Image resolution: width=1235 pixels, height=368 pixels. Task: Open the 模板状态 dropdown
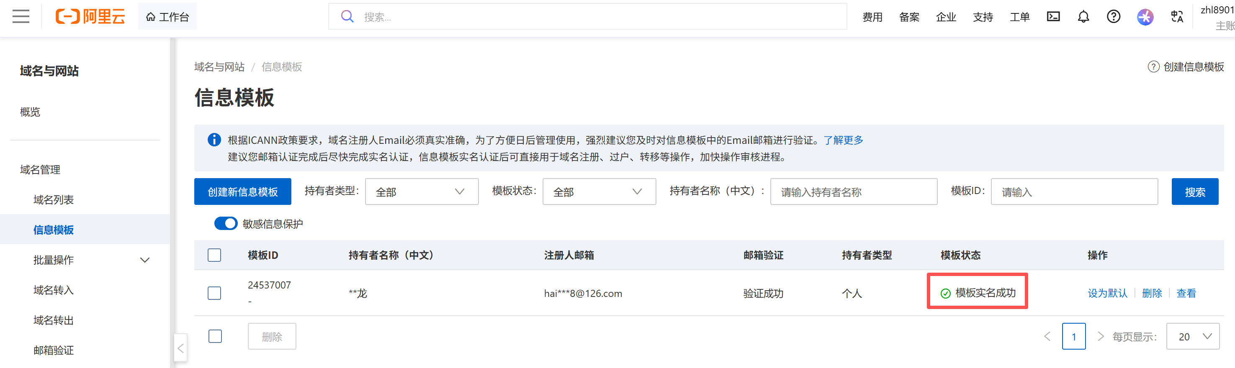(599, 192)
